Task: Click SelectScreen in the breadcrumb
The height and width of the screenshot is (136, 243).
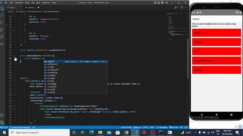Action: pyautogui.click(x=36, y=12)
